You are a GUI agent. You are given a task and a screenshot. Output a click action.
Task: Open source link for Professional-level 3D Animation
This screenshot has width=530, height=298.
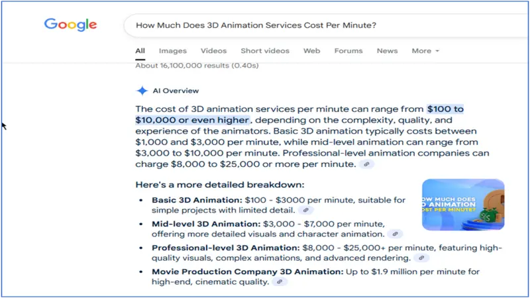(x=421, y=258)
